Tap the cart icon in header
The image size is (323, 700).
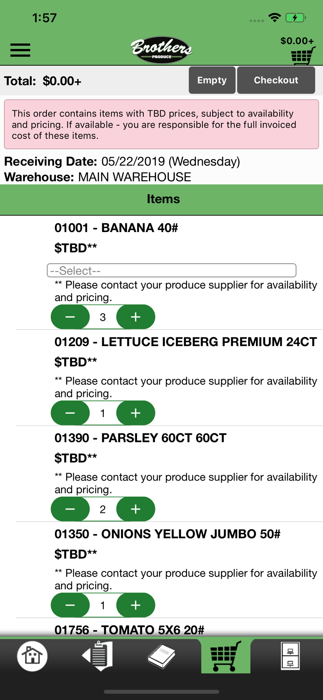pyautogui.click(x=302, y=55)
